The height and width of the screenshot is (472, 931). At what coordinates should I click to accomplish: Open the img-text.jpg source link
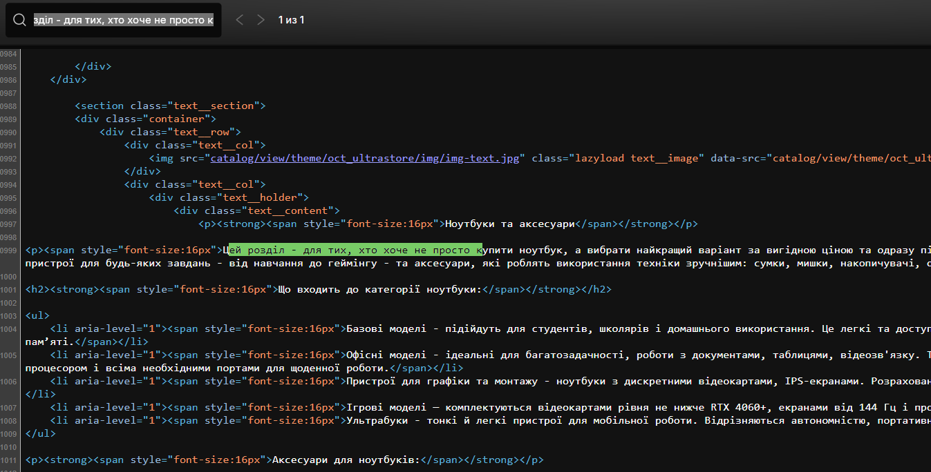coord(368,158)
